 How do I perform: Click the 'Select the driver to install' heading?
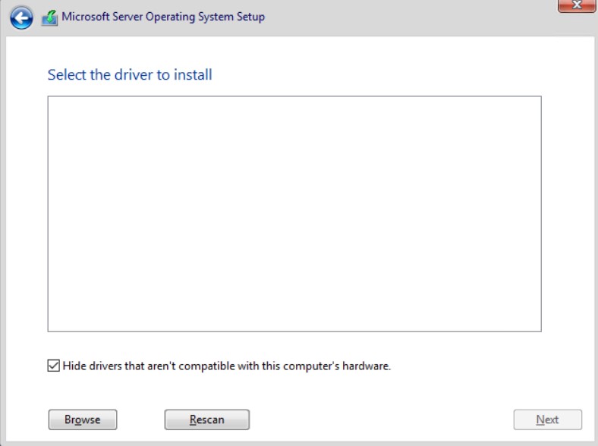pos(130,75)
